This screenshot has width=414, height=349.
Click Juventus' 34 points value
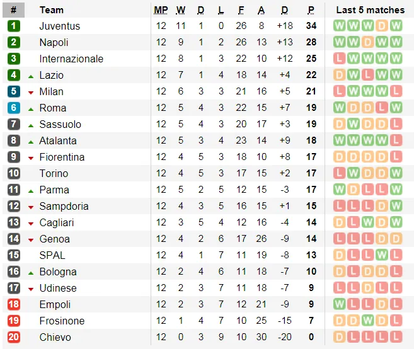click(x=311, y=26)
